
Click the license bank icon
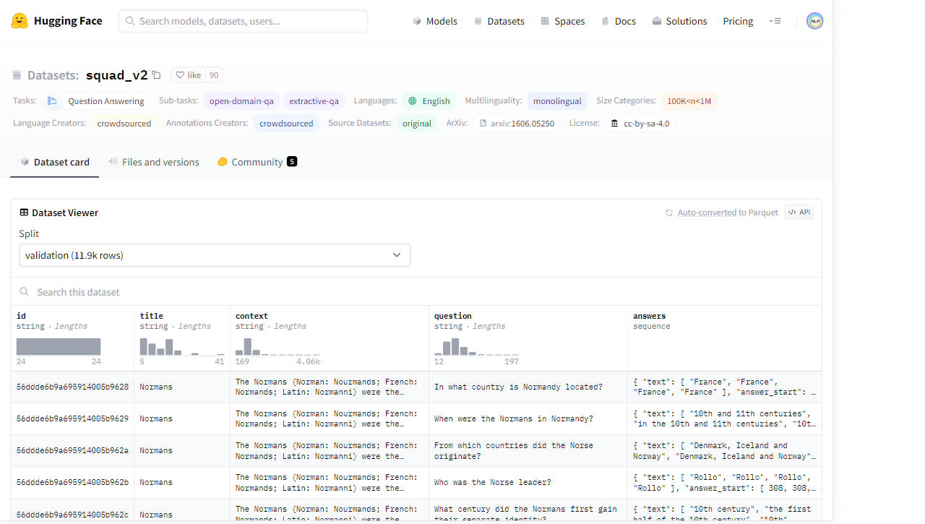tap(614, 124)
